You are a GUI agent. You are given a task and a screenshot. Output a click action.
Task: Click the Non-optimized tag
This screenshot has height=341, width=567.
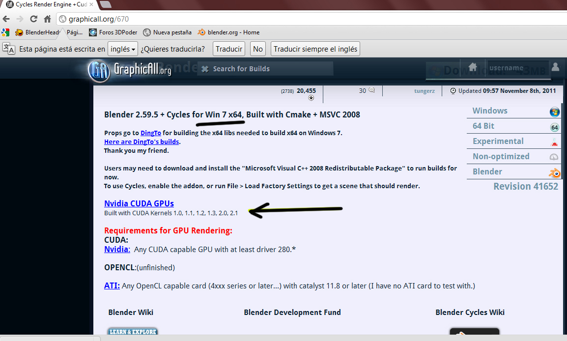tap(501, 156)
